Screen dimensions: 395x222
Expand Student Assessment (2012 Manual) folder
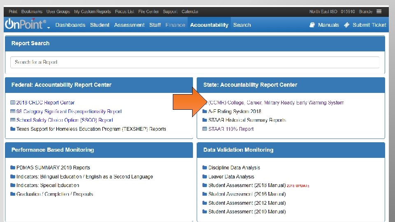[x=247, y=203]
